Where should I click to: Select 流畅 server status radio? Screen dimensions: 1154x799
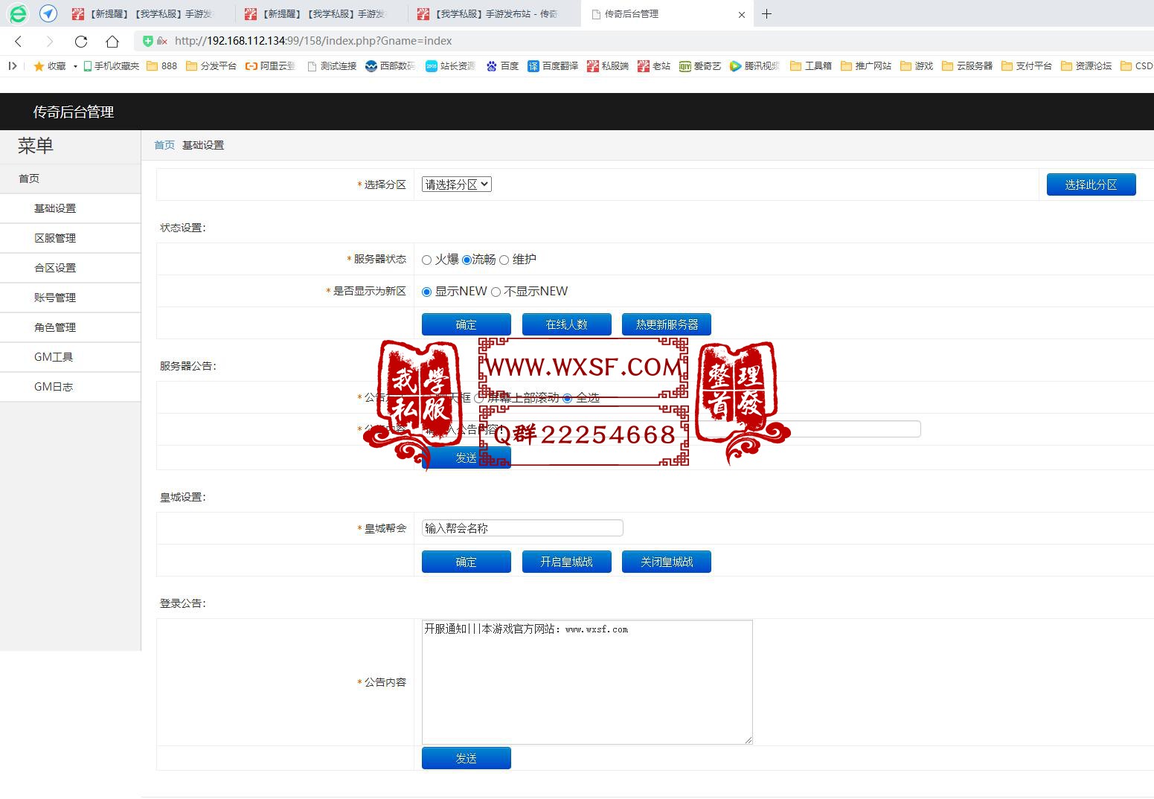pyautogui.click(x=467, y=260)
